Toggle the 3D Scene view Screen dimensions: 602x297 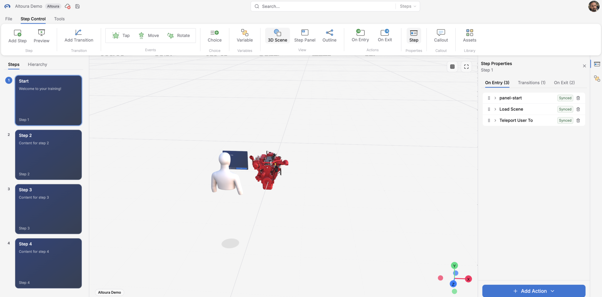click(x=277, y=36)
